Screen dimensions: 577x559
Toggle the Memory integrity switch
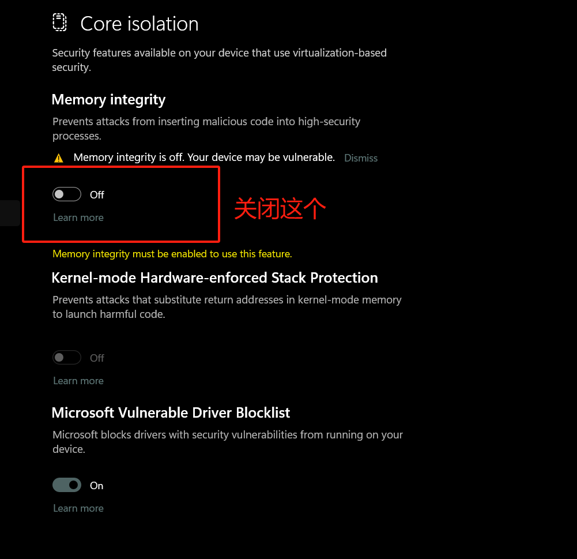click(67, 194)
